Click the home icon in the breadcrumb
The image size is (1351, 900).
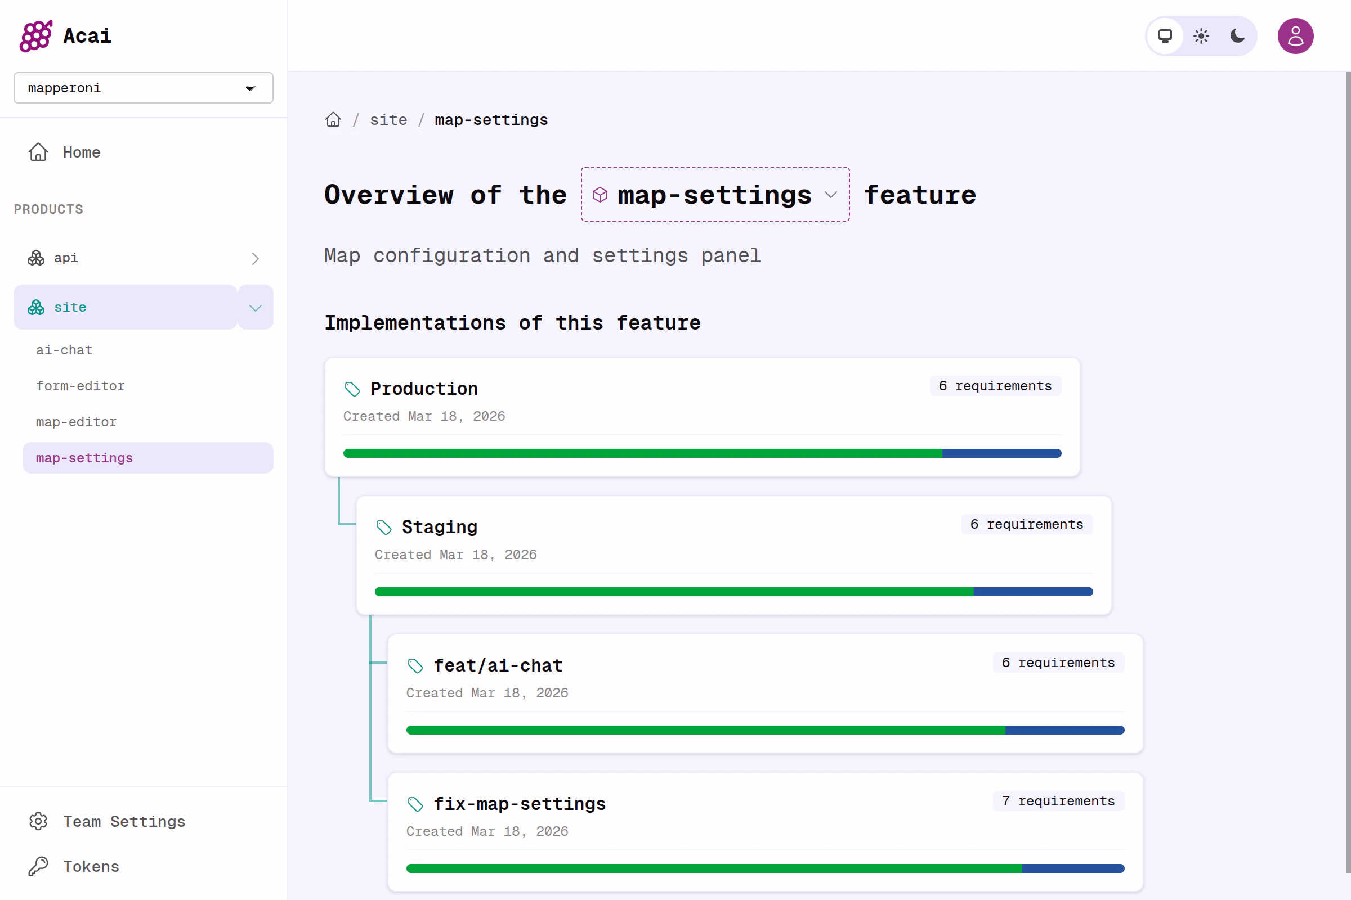(333, 119)
